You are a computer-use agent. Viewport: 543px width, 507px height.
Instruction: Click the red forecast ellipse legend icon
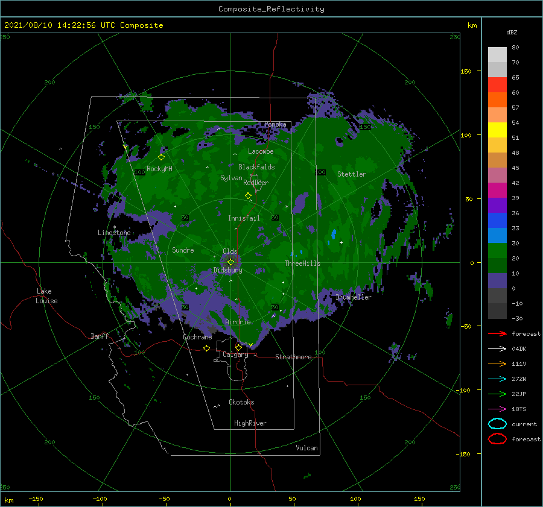pos(497,439)
